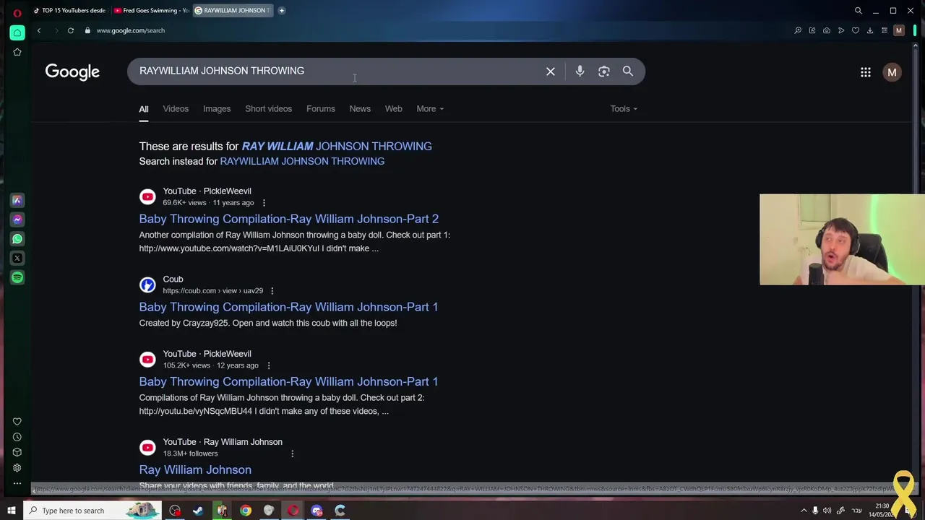Click the webcam overlay thumbnail
Image resolution: width=925 pixels, height=520 pixels.
click(x=842, y=240)
